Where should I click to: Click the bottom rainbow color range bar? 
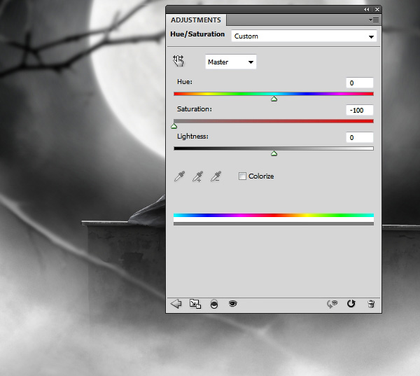tap(274, 215)
